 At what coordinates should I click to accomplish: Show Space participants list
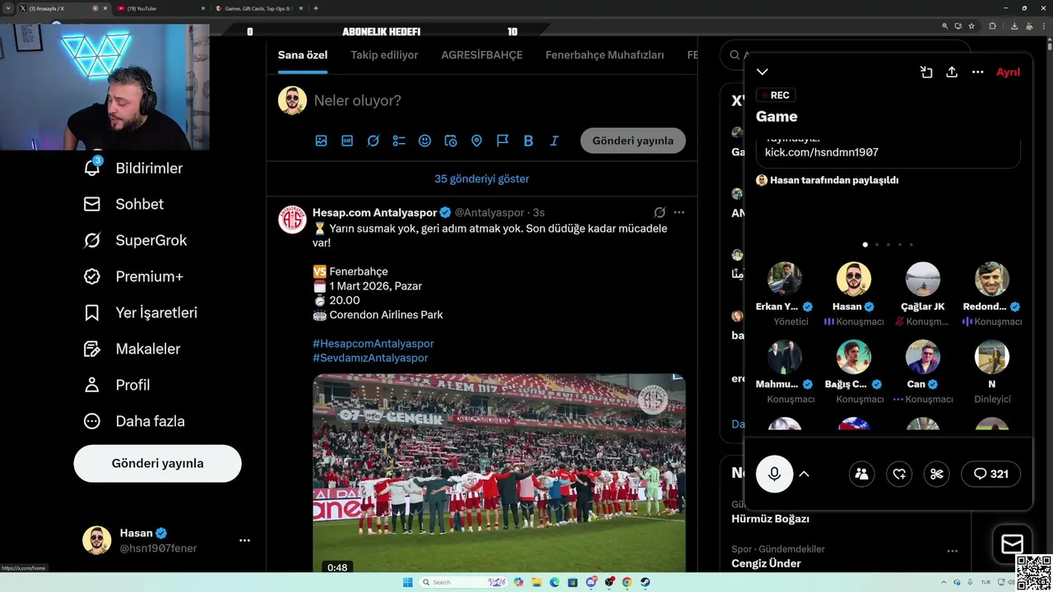click(861, 474)
